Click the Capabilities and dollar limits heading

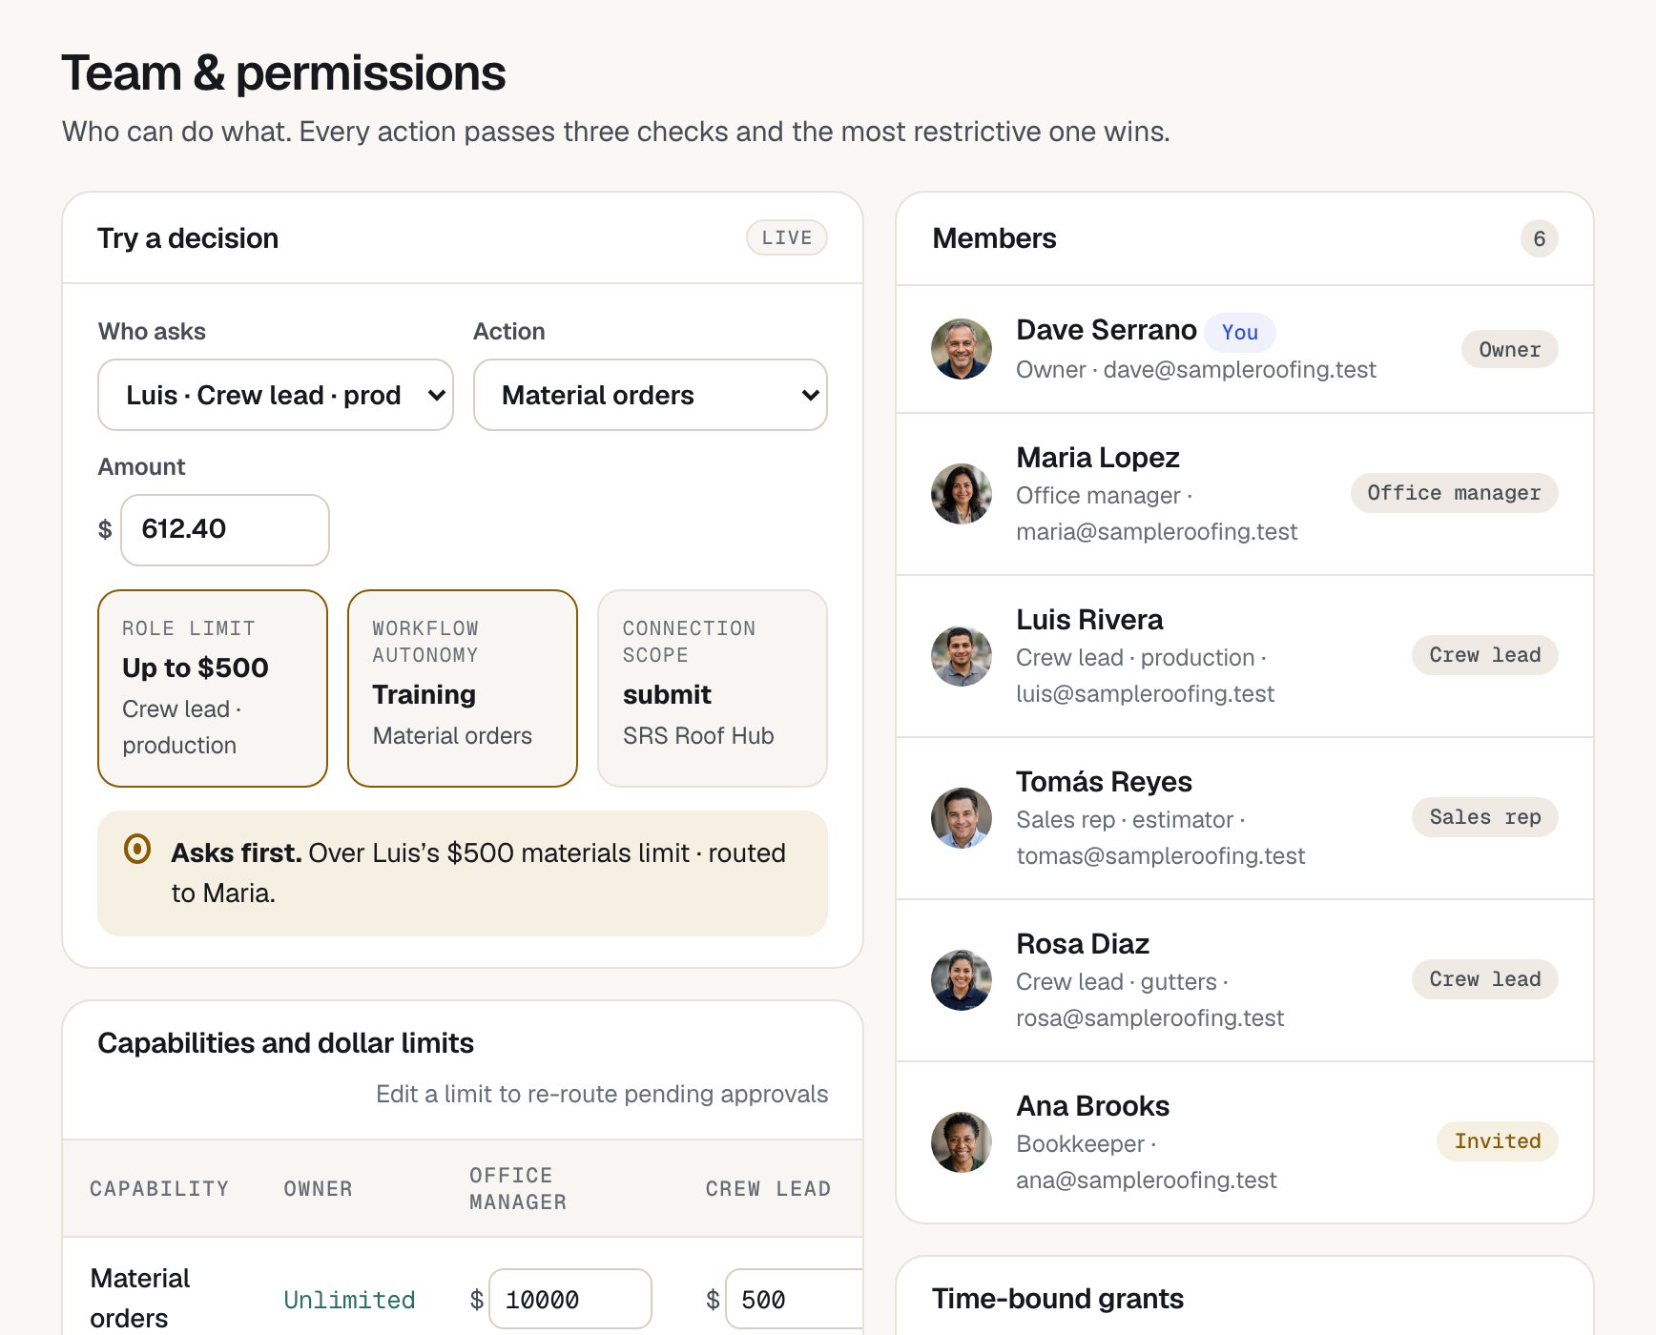(x=285, y=1043)
